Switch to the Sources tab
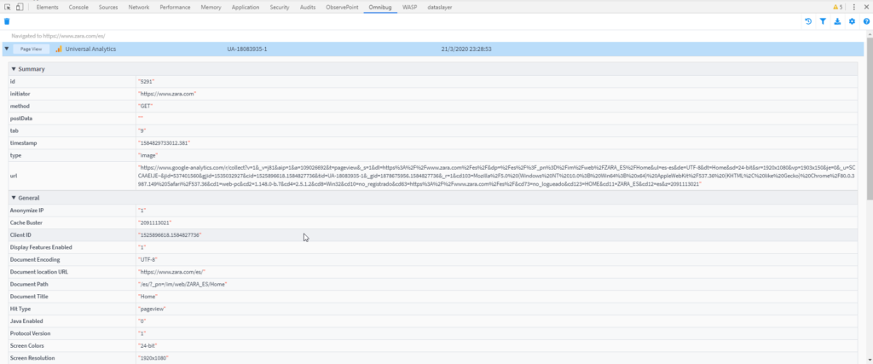 click(x=107, y=7)
